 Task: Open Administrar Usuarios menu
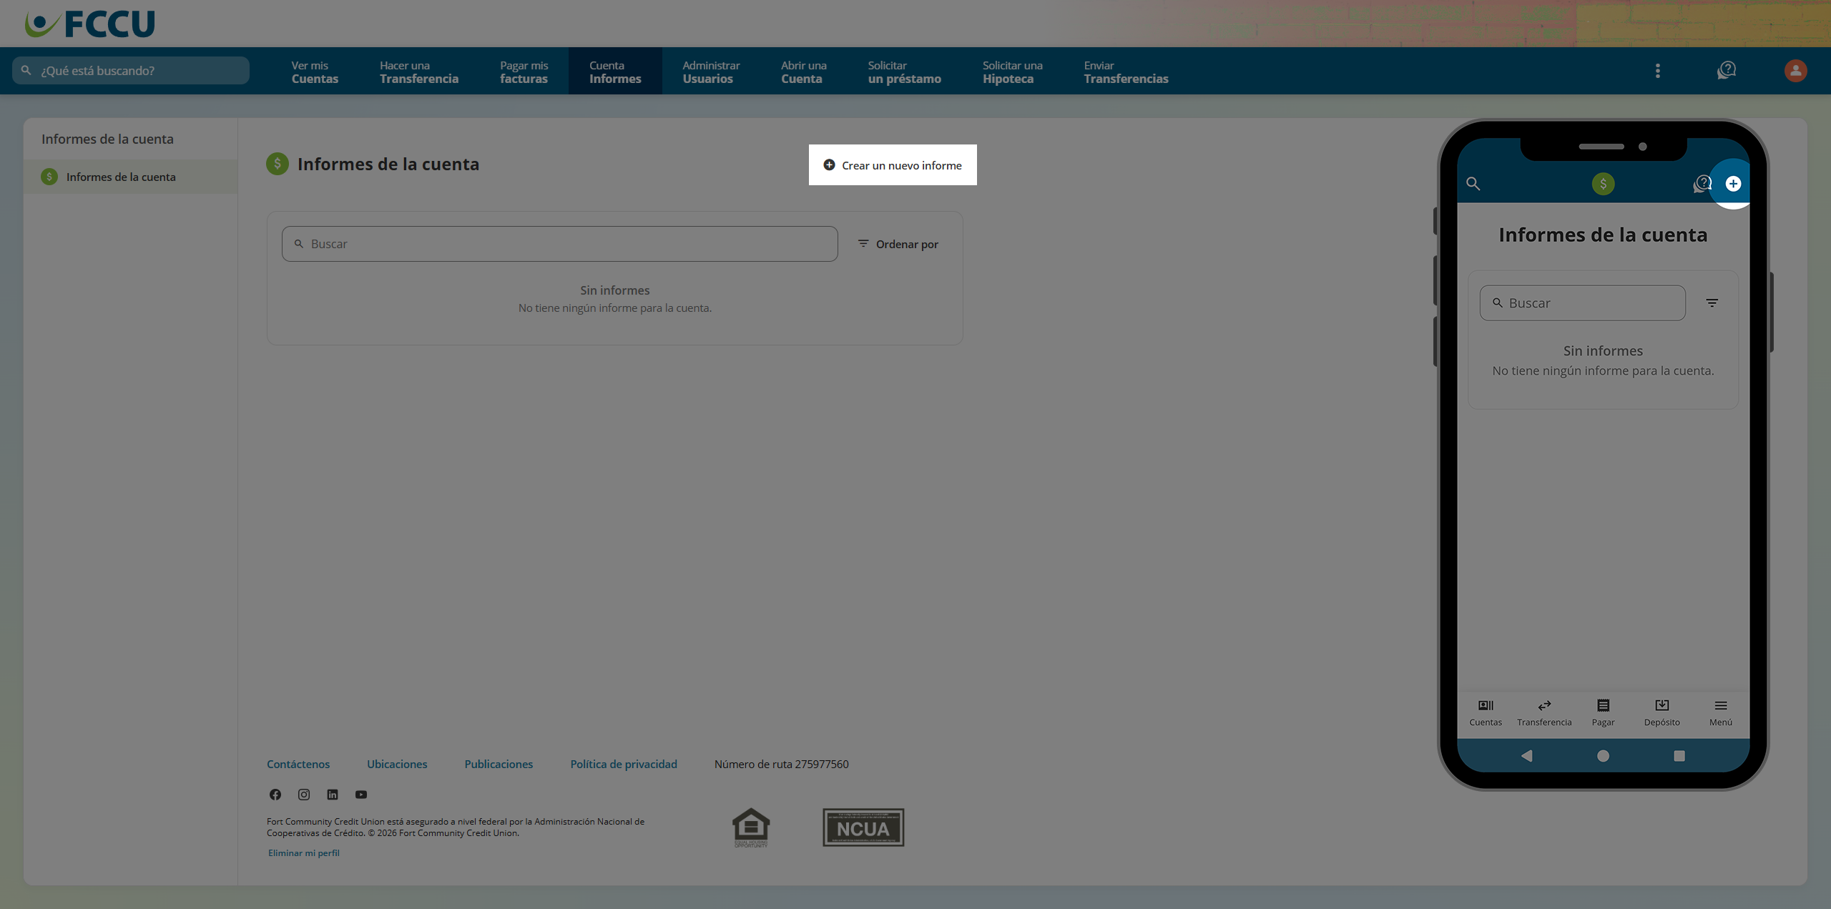pyautogui.click(x=711, y=72)
